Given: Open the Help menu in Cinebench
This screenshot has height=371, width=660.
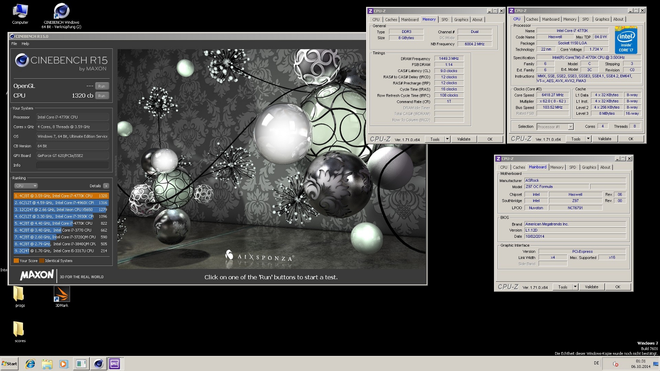Looking at the screenshot, I should pos(26,44).
